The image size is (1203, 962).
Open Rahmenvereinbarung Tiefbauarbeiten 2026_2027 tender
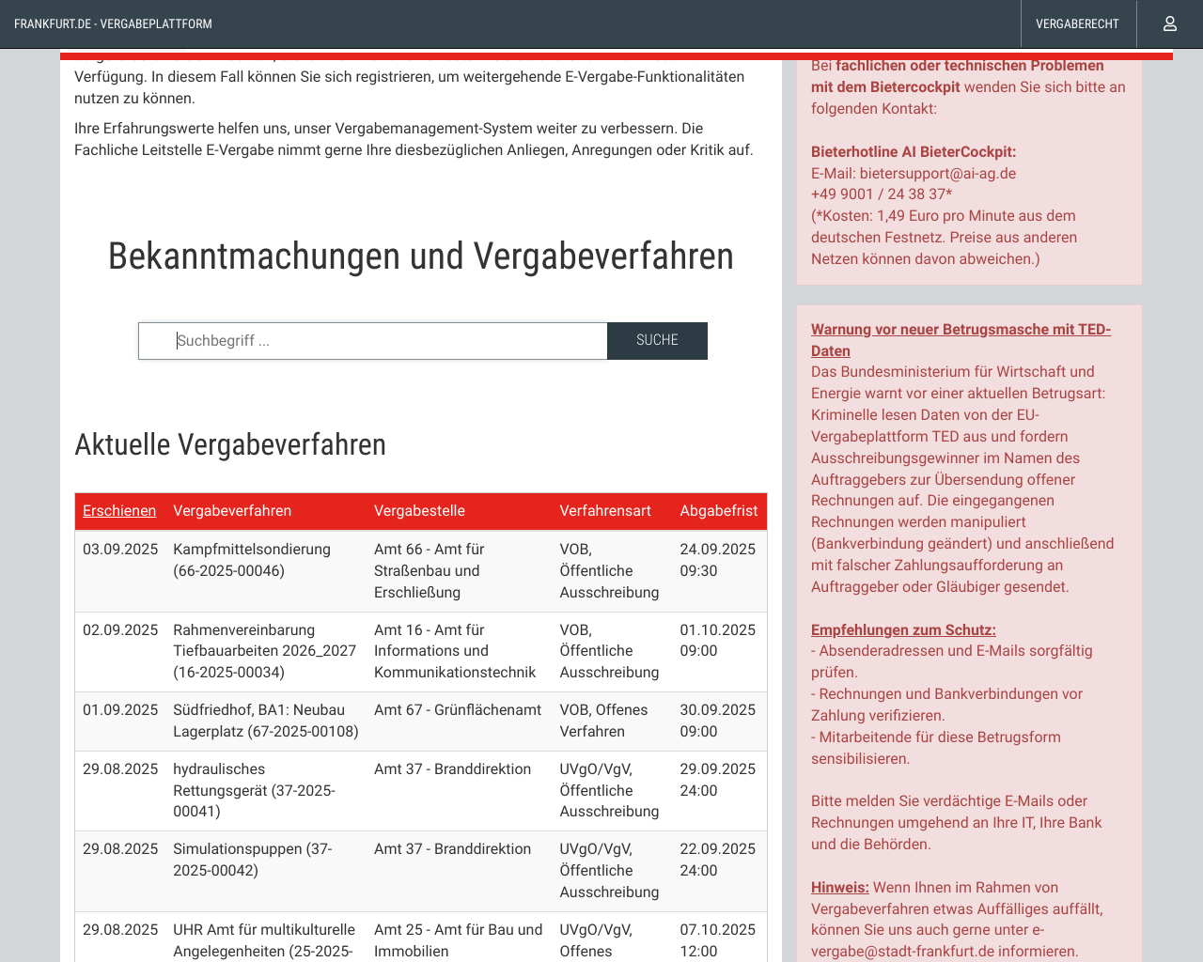coord(265,651)
